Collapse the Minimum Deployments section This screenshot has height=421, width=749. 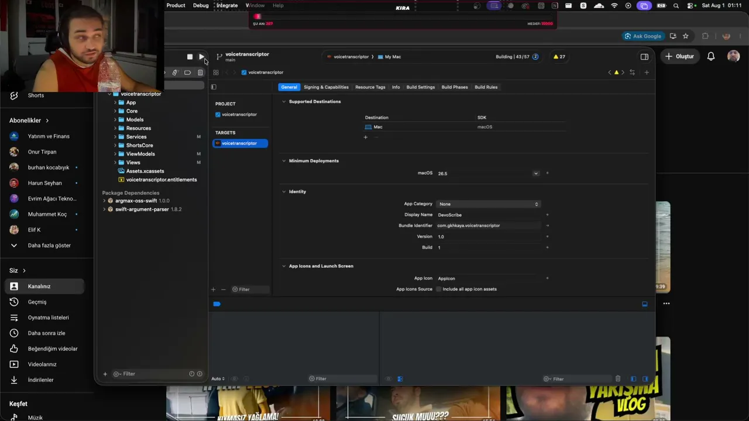tap(284, 161)
